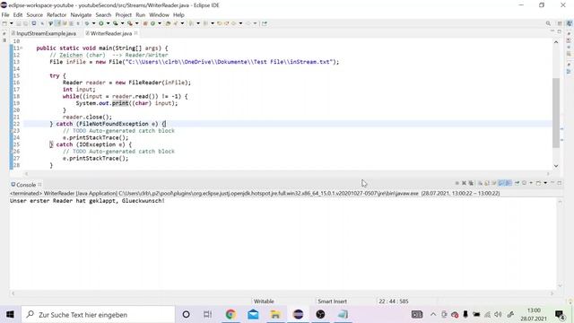Open Chrome from the taskbar
574x323 pixels.
tap(230, 315)
